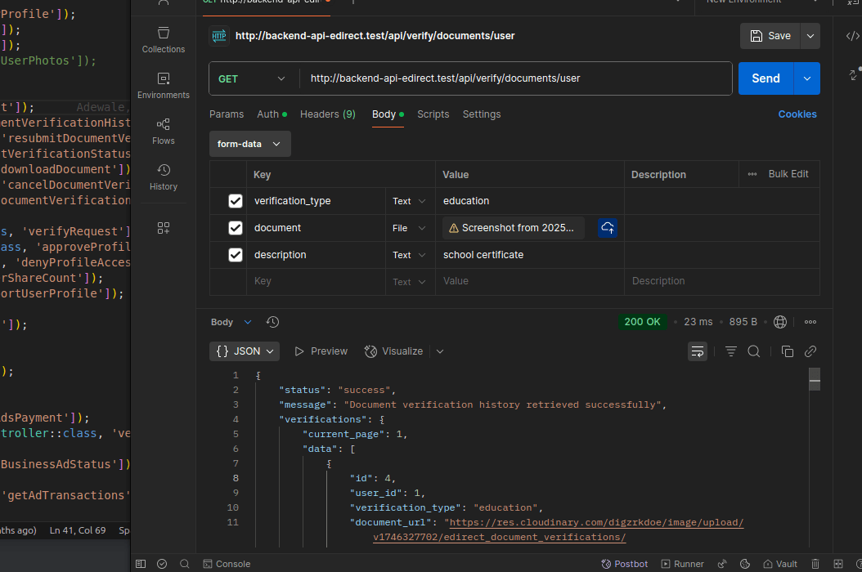Image resolution: width=862 pixels, height=572 pixels.
Task: Click the network globe icon in response
Action: click(780, 322)
